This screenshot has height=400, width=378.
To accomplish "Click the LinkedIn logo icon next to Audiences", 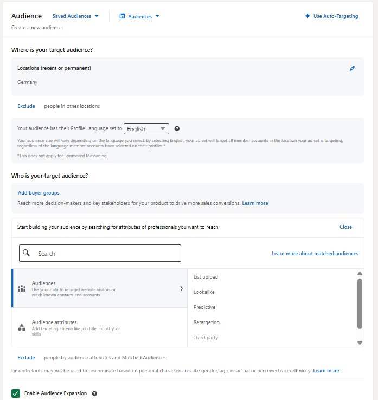I will (x=122, y=16).
